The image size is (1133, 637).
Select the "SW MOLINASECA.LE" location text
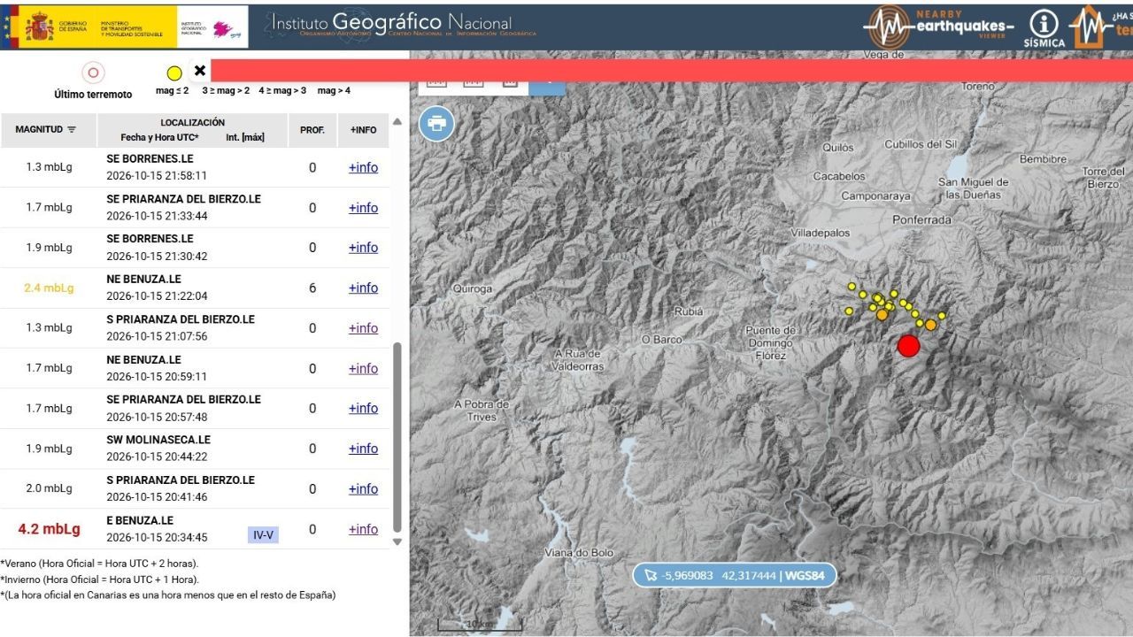tap(158, 440)
